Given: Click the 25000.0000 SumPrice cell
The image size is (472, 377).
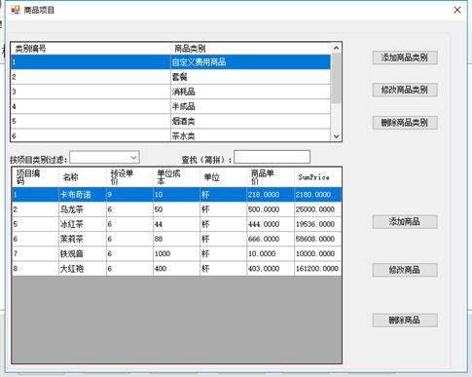Looking at the screenshot, I should pos(318,209).
